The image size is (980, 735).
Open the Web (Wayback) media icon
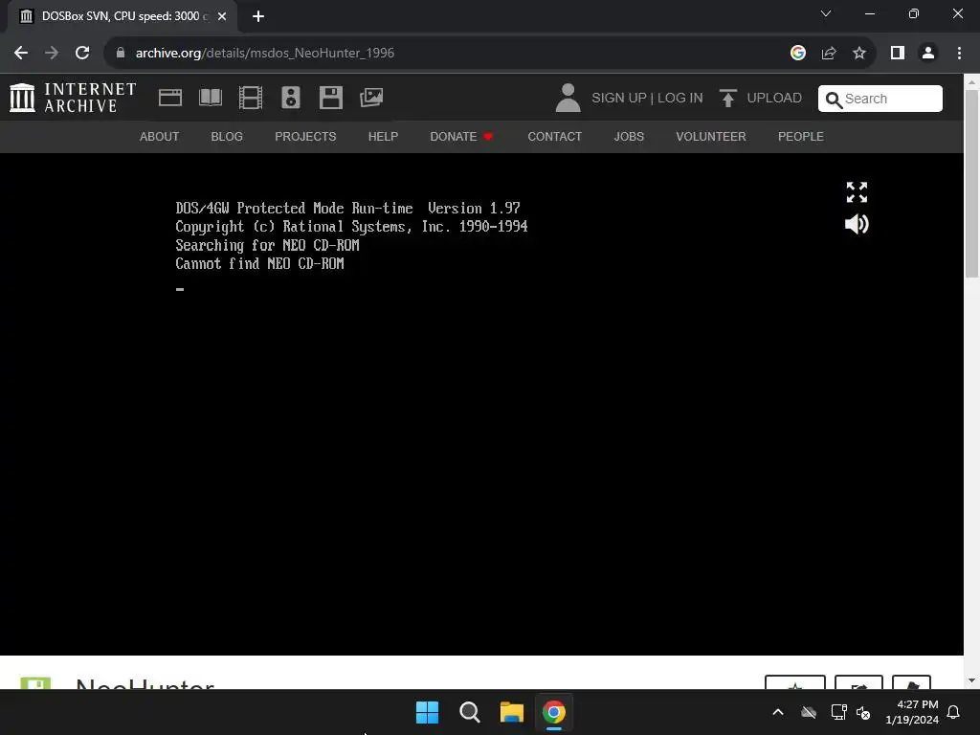click(x=170, y=98)
